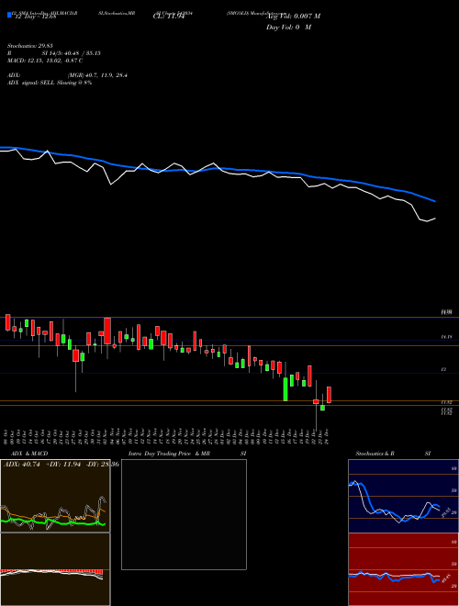This screenshot has height=606, width=459.
Task: Open the ADX line chart panel
Action: 55,496
